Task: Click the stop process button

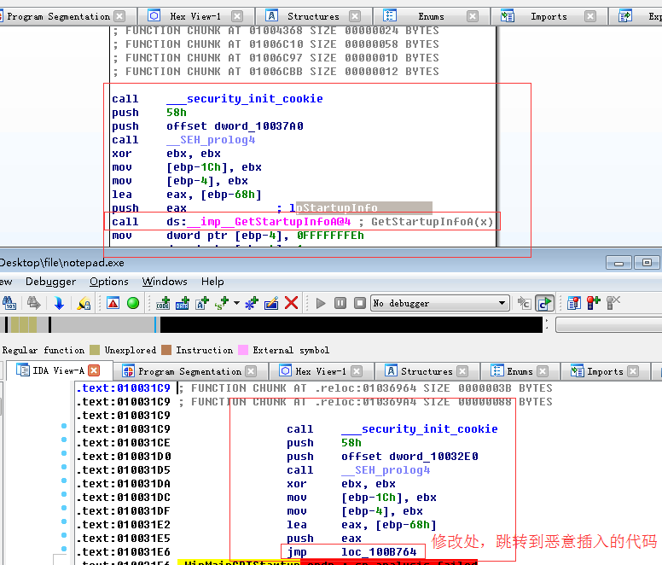Action: [x=357, y=303]
